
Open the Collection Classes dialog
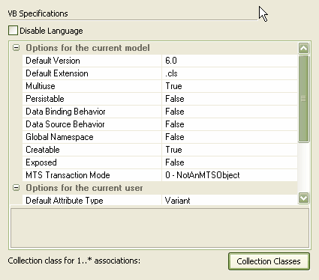tap(269, 261)
